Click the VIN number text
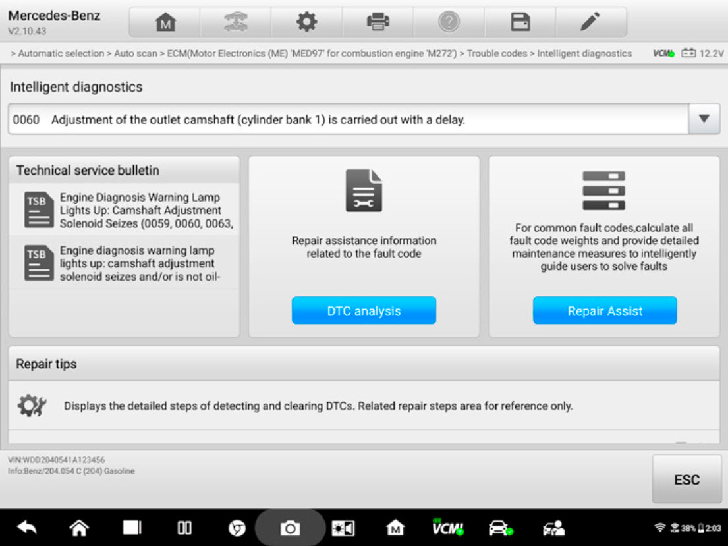Image resolution: width=728 pixels, height=546 pixels. (56, 460)
